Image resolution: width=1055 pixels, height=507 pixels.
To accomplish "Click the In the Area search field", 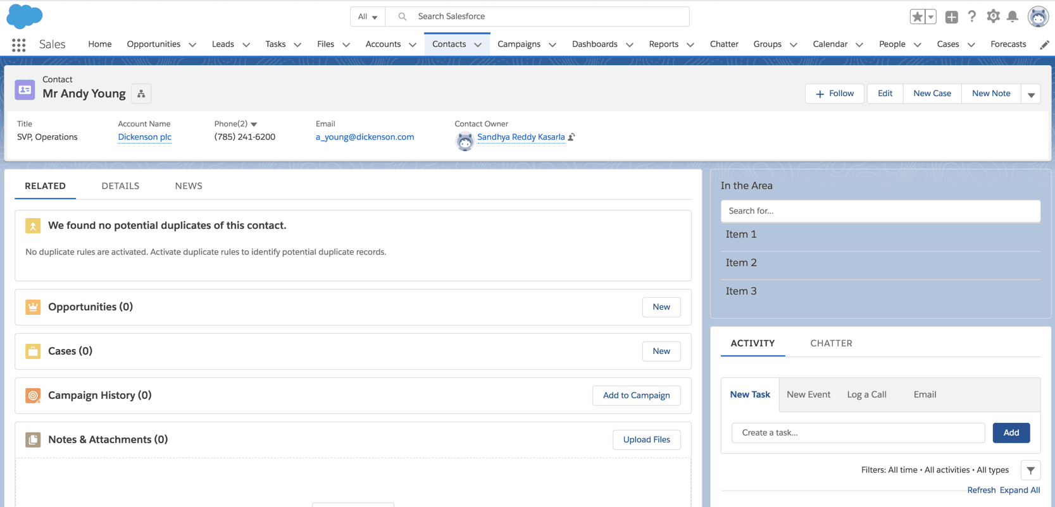I will click(880, 211).
